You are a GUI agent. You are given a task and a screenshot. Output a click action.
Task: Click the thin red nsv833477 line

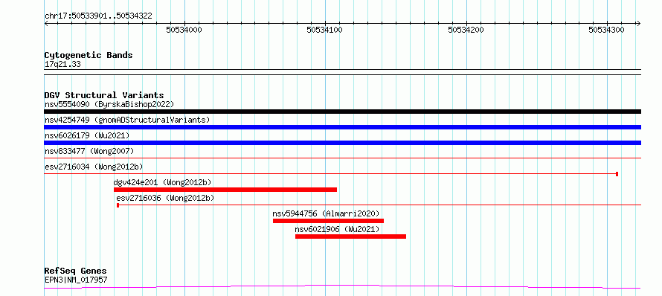(x=342, y=158)
